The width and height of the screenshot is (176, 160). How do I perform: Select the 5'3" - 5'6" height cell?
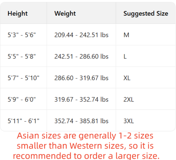pos(22,35)
